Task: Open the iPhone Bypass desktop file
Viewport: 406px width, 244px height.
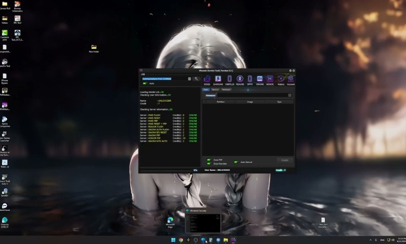Action: [x=5, y=79]
